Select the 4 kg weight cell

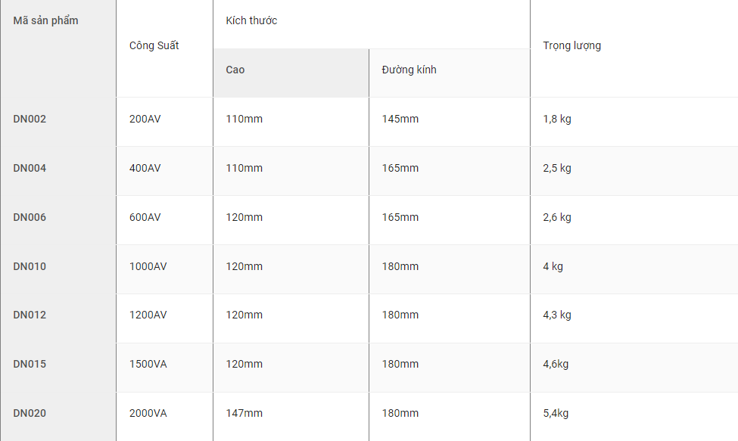[x=634, y=269]
